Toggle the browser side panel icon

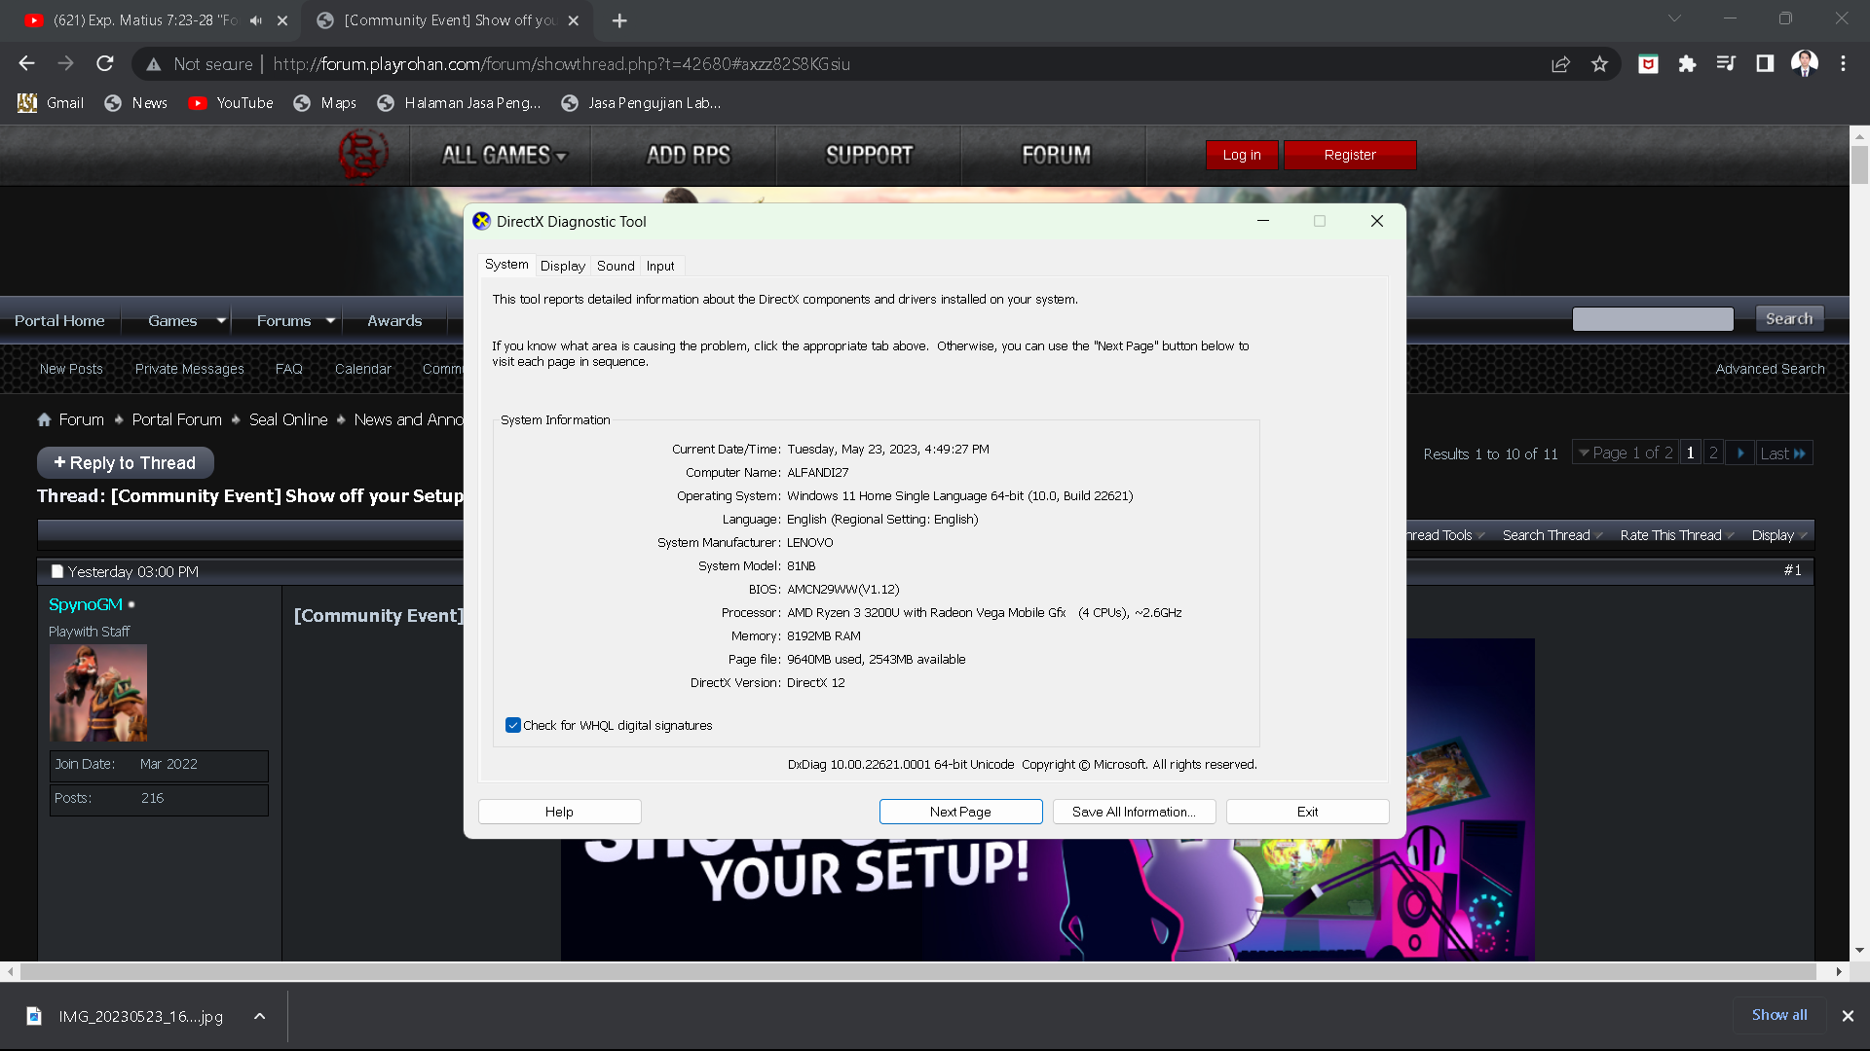pyautogui.click(x=1765, y=64)
